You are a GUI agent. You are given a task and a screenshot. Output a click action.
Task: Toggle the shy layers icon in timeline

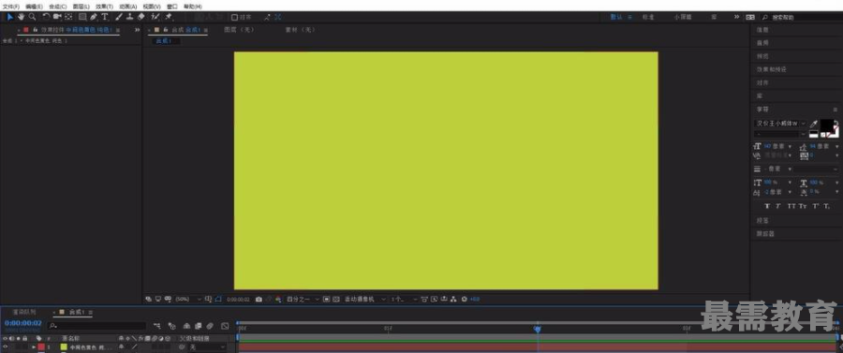[186, 326]
